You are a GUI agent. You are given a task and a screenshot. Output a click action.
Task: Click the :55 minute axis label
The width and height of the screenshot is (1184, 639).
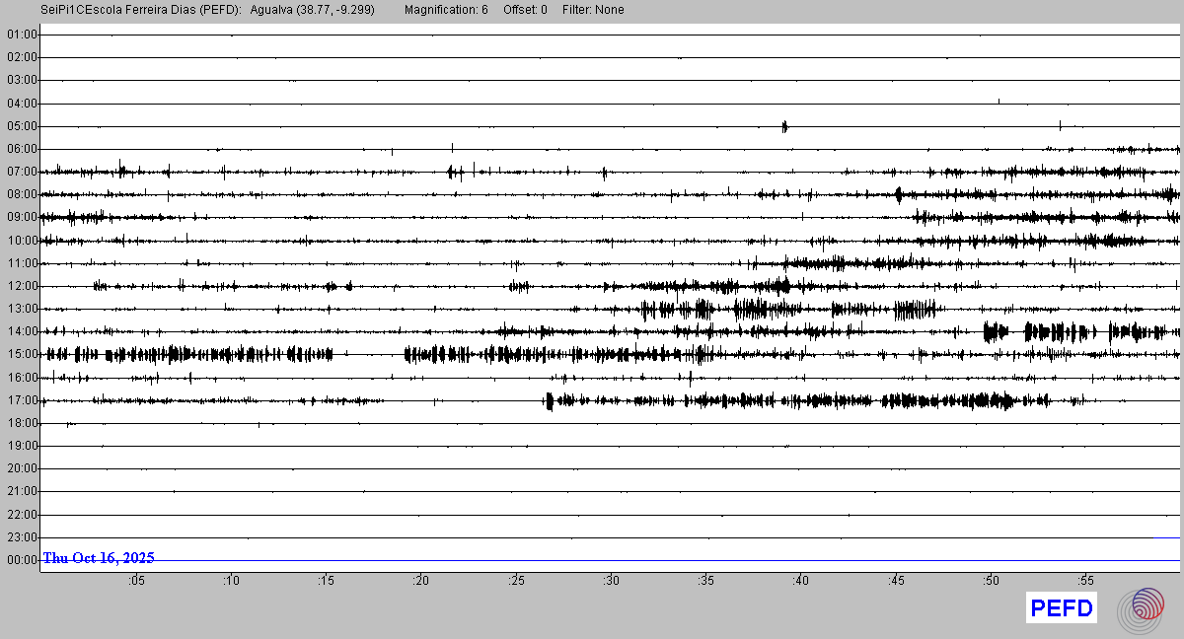[1085, 581]
